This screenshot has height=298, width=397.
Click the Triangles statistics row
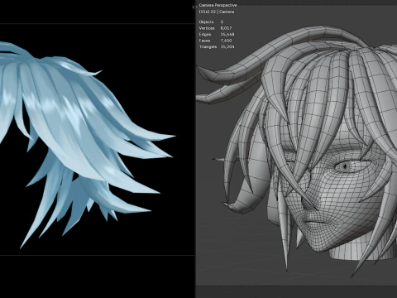pos(217,47)
